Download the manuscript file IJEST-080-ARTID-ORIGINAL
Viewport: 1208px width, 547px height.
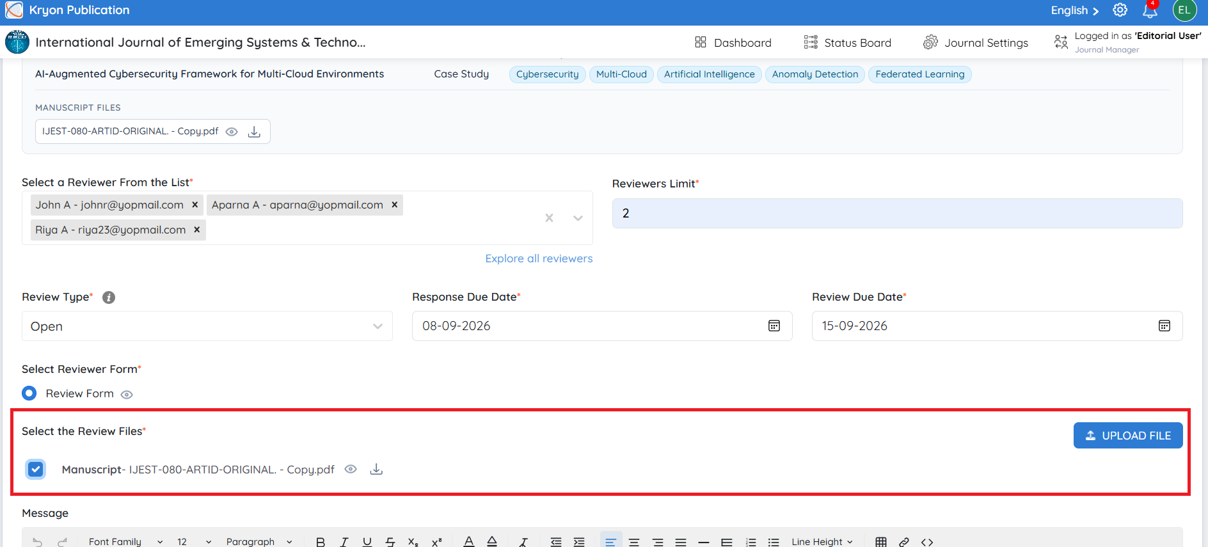(x=254, y=132)
